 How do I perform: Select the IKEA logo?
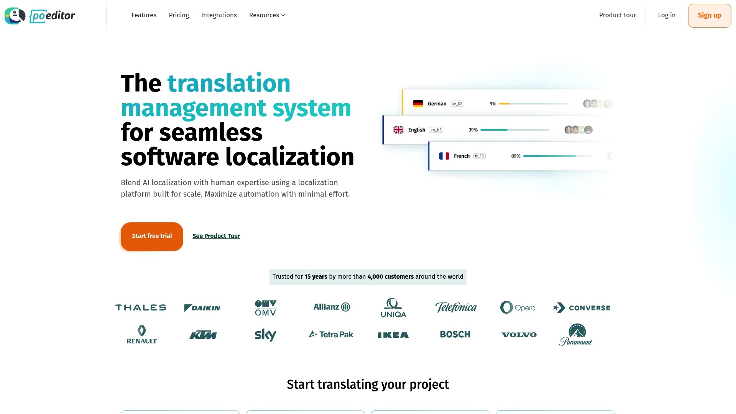point(393,334)
